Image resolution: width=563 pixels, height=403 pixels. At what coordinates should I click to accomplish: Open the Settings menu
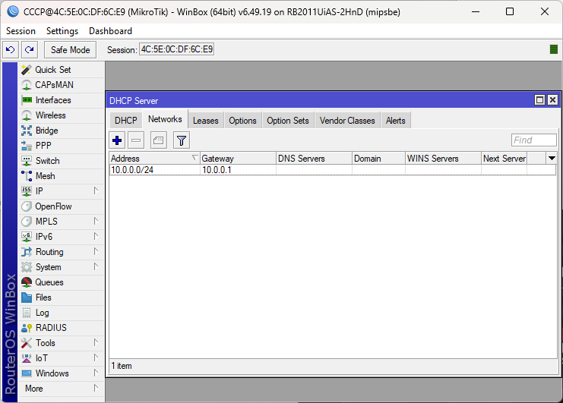pos(62,31)
